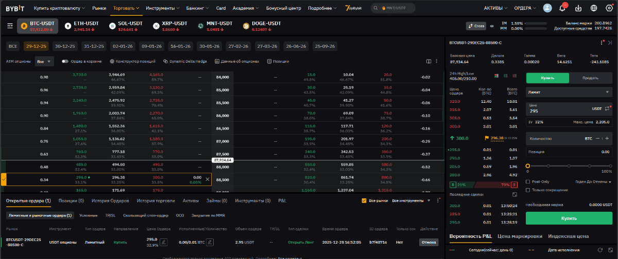Open the notifications bell
Image resolution: width=618 pixels, height=259 pixels.
(x=562, y=8)
